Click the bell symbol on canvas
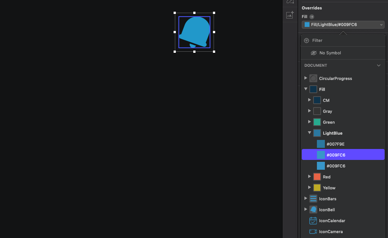Screen dimensions: 388x238 (x=194, y=32)
